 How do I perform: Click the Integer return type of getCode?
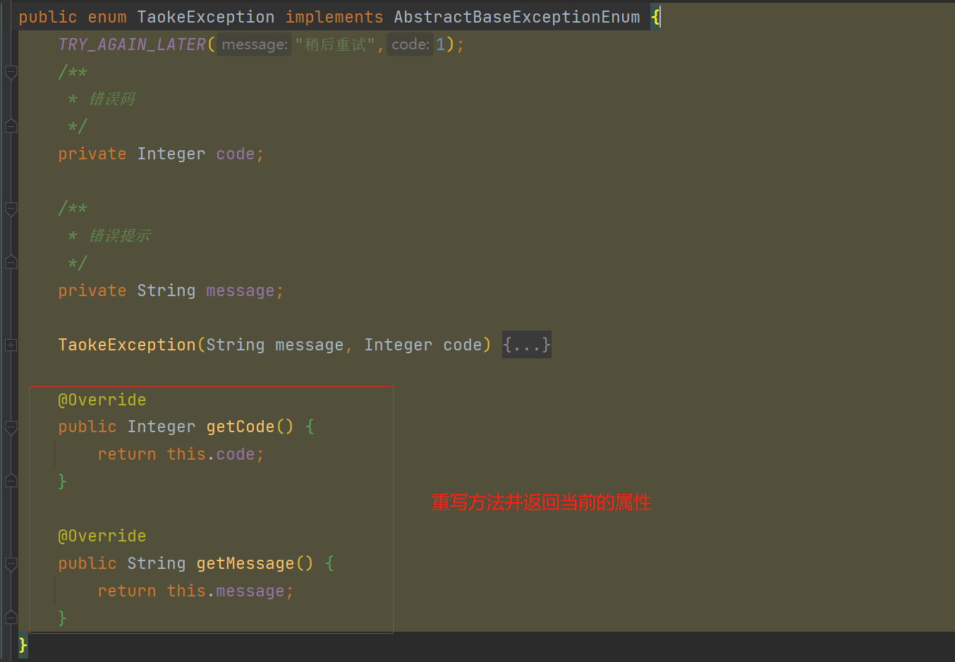click(162, 427)
